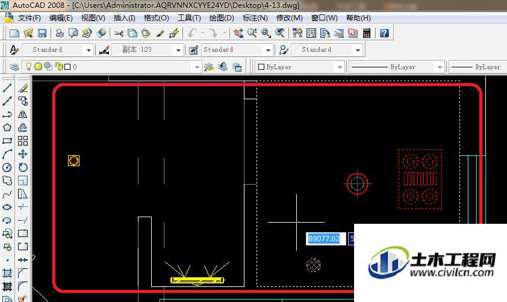Open the Undo history dropdown arrow

point(203,32)
